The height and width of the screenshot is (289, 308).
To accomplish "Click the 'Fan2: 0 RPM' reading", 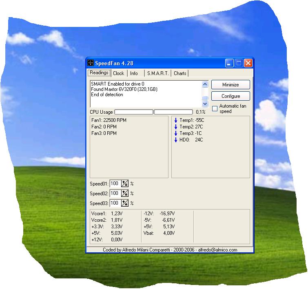I will pyautogui.click(x=104, y=127).
